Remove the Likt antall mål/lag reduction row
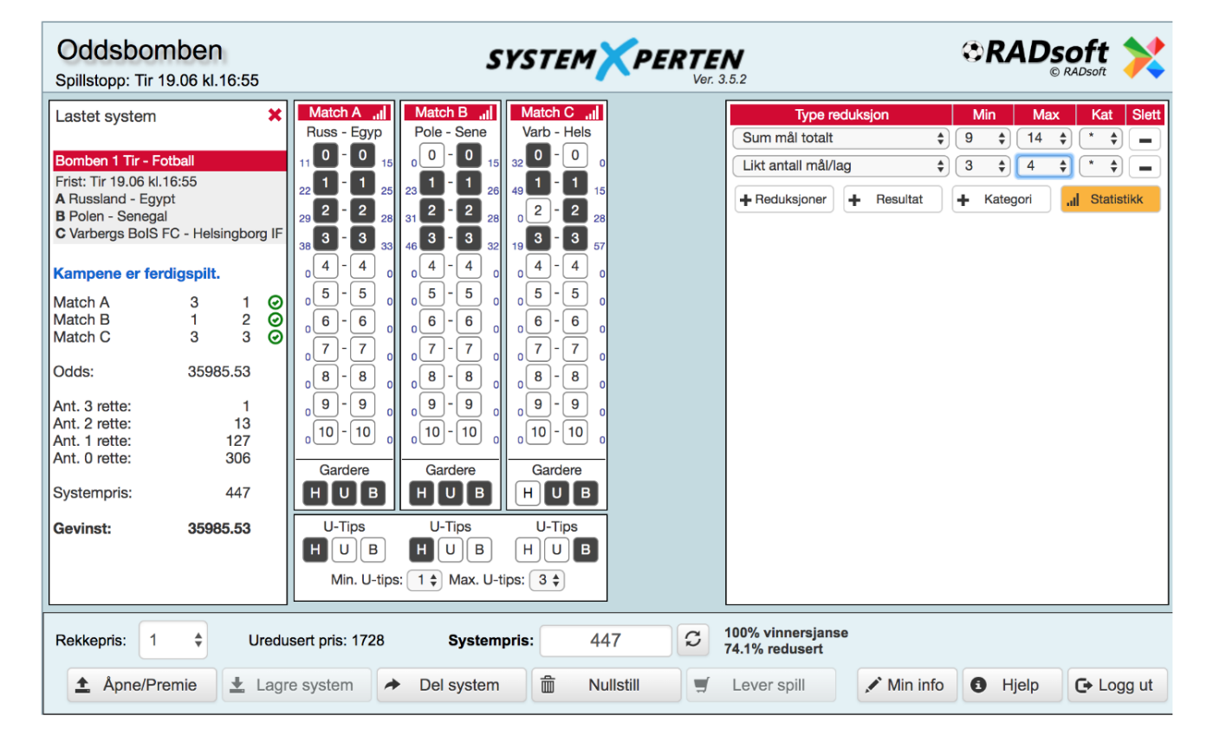This screenshot has height=735, width=1213. point(1145,165)
